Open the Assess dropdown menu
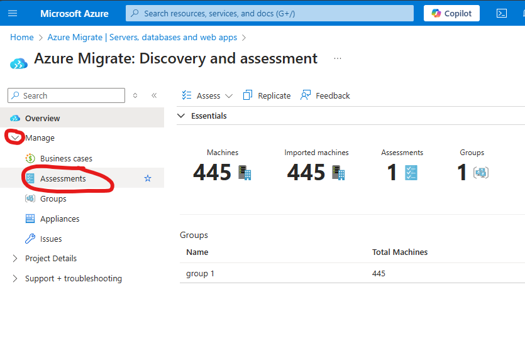 [x=207, y=95]
